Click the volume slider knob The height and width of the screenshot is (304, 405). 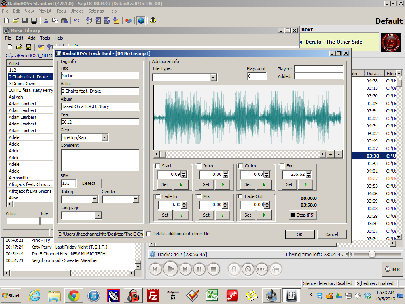pyautogui.click(x=372, y=255)
